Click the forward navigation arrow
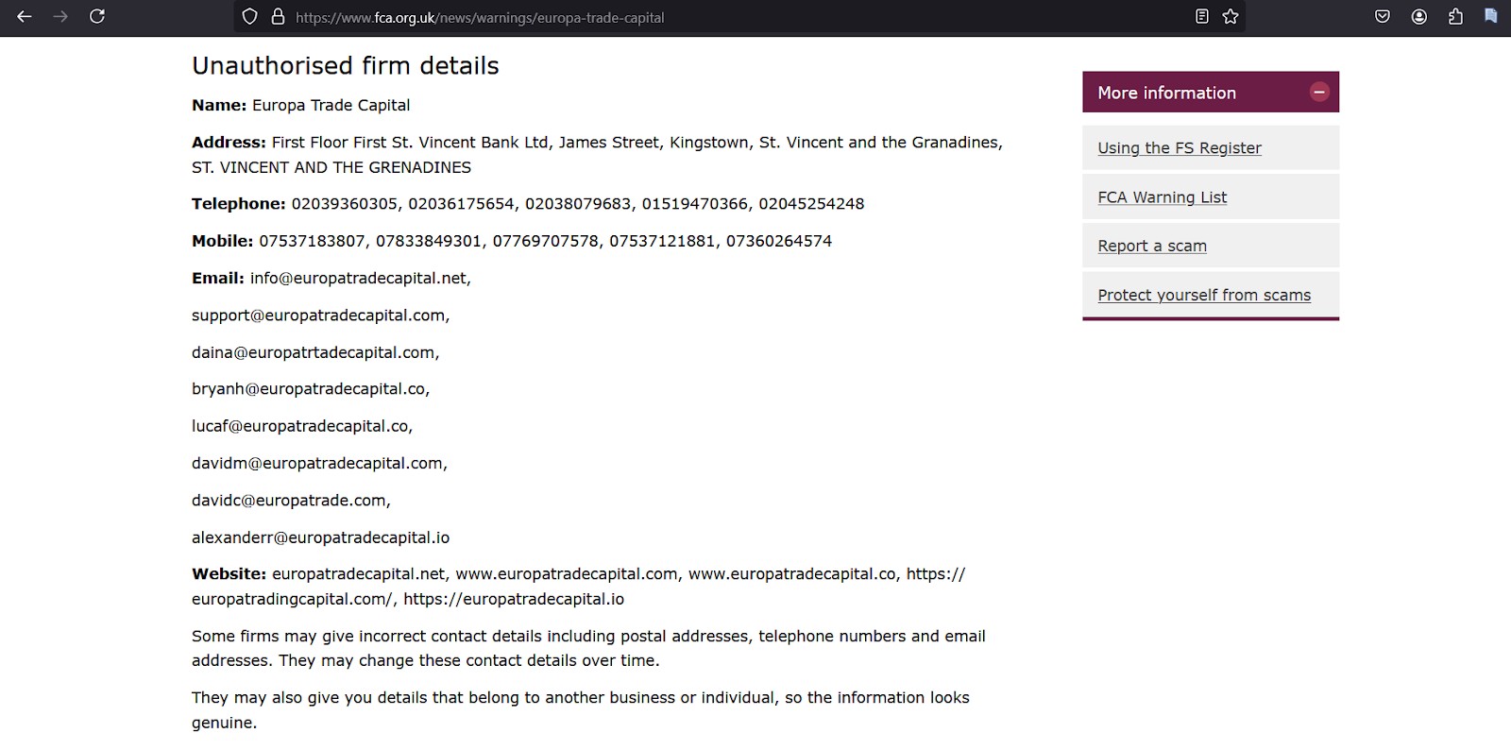Screen dimensions: 1511x750 pos(60,17)
